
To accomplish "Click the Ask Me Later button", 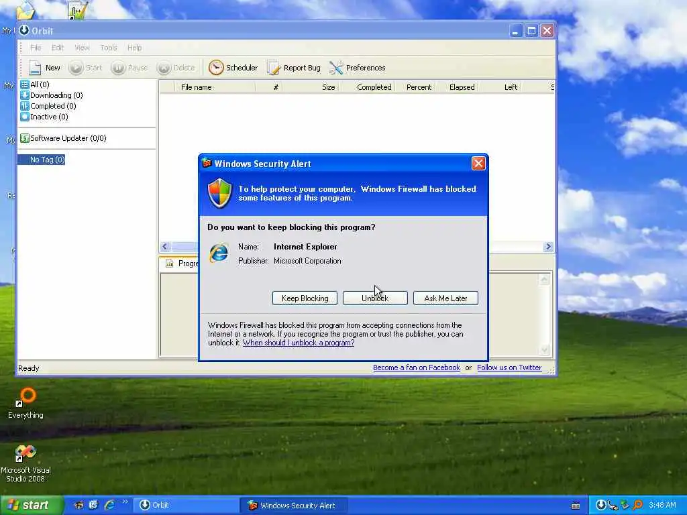I will 445,298.
